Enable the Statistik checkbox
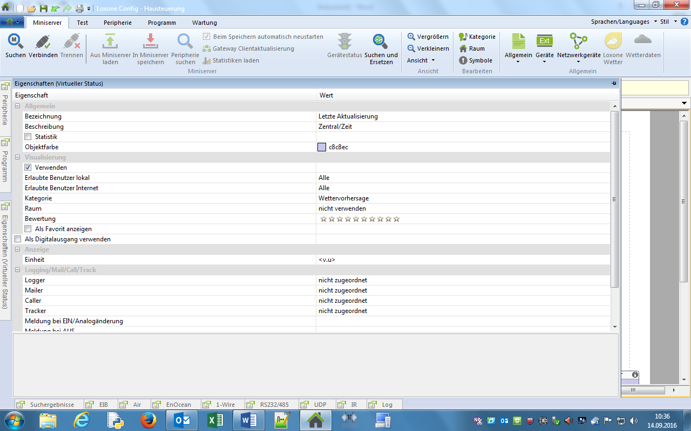 coord(28,137)
